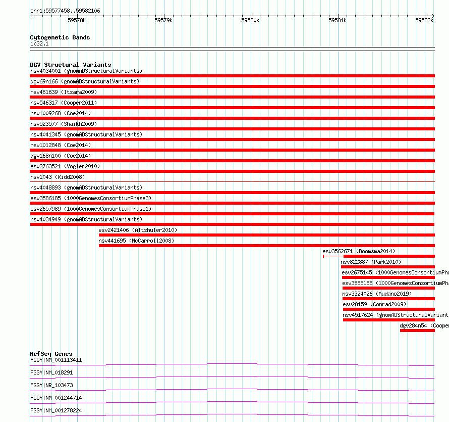Open FGGY|NM_001244714 transcript label
The width and height of the screenshot is (449, 422).
click(56, 398)
